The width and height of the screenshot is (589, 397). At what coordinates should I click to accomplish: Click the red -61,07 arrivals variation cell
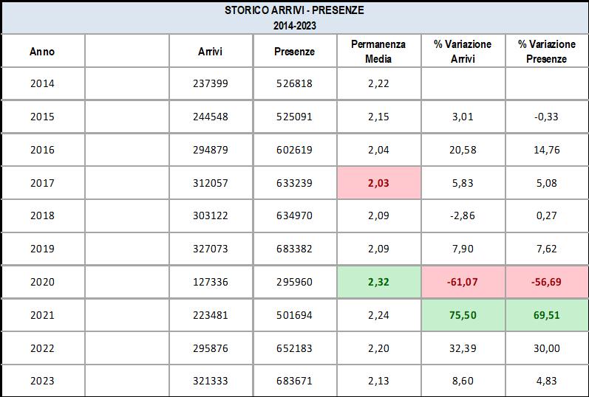coord(462,282)
